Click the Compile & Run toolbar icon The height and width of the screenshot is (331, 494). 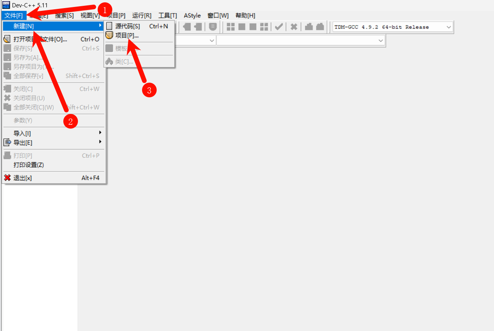point(253,27)
